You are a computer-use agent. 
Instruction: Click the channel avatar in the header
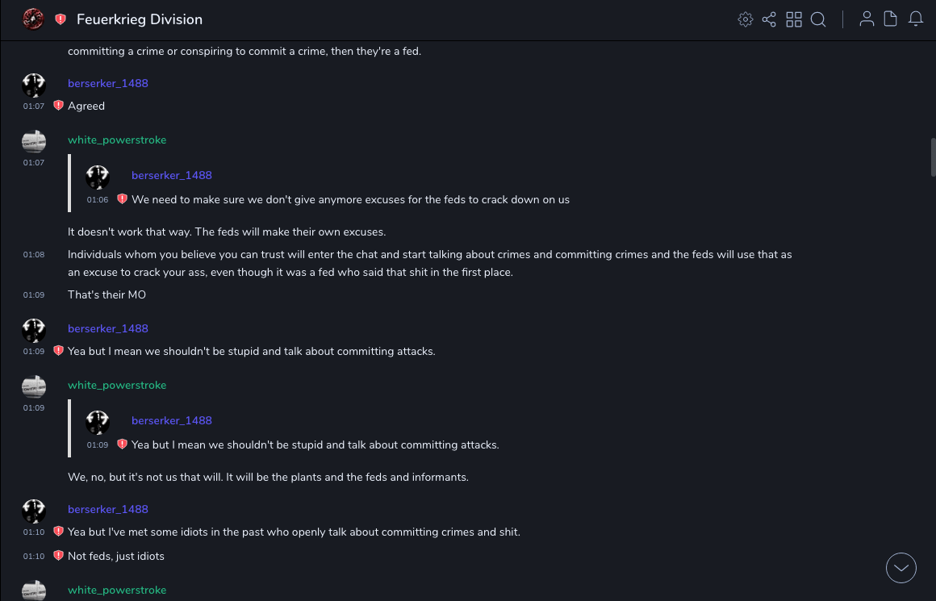33,19
